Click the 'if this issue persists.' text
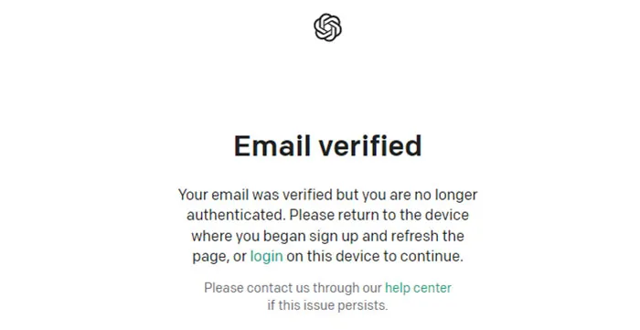Viewport: 640px width, 330px height. [x=327, y=305]
